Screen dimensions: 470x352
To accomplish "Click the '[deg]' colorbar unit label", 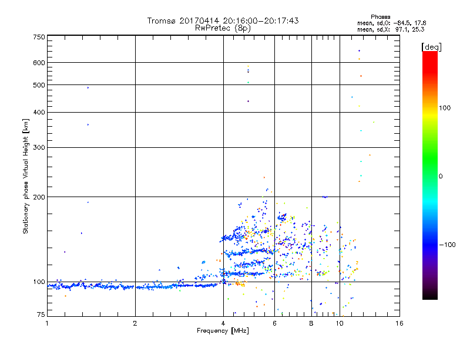I will (431, 47).
